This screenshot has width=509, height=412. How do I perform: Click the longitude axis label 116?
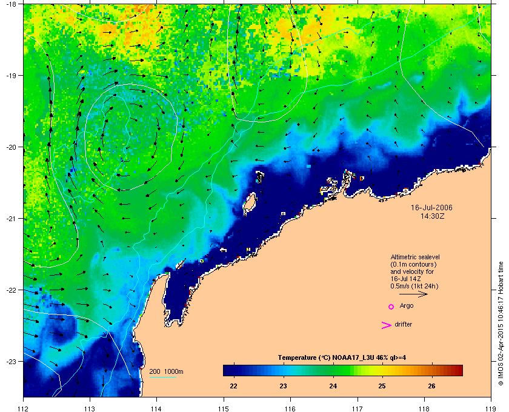(x=290, y=408)
